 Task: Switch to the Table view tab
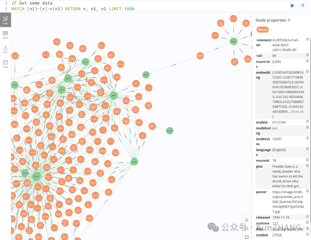coord(5,35)
